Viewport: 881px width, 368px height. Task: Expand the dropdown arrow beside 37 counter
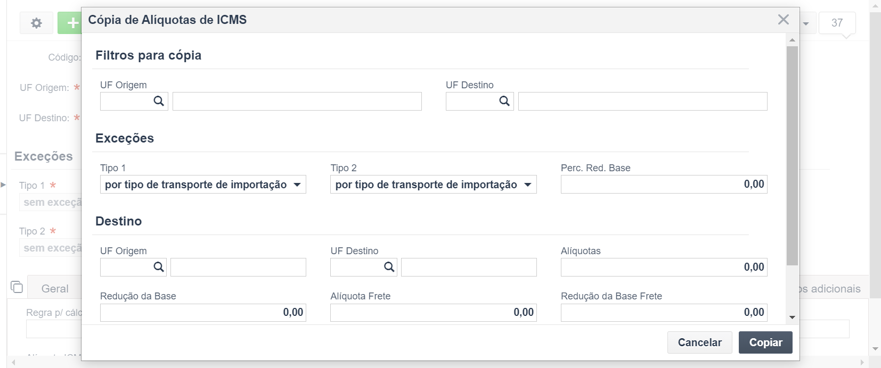tap(806, 23)
